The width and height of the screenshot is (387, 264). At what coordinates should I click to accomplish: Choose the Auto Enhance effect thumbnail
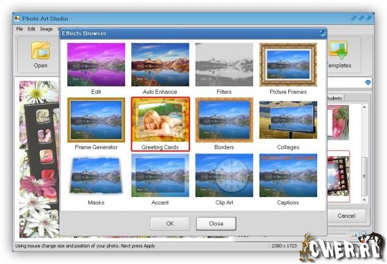pyautogui.click(x=160, y=65)
